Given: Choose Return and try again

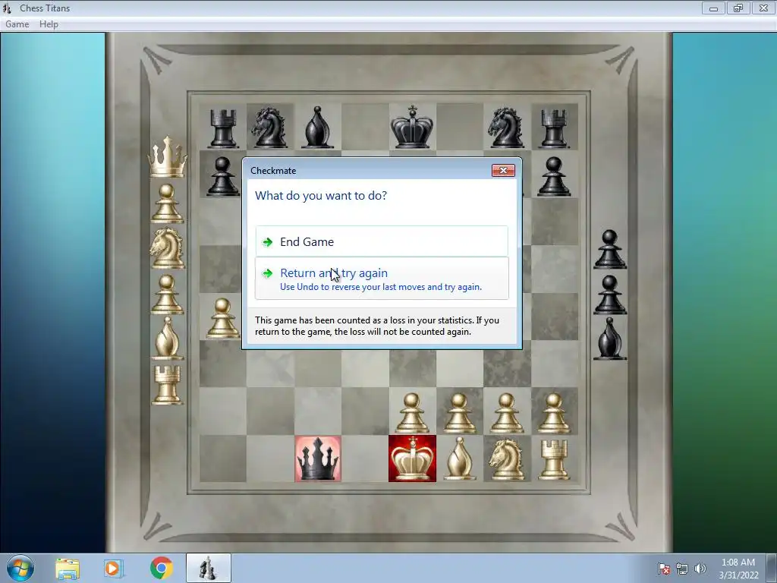Looking at the screenshot, I should (382, 279).
